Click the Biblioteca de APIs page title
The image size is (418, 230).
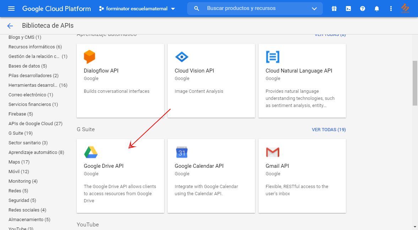coord(48,26)
